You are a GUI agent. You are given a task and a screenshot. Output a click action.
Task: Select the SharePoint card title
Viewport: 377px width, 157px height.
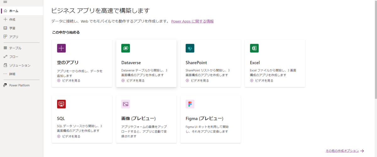[196, 62]
